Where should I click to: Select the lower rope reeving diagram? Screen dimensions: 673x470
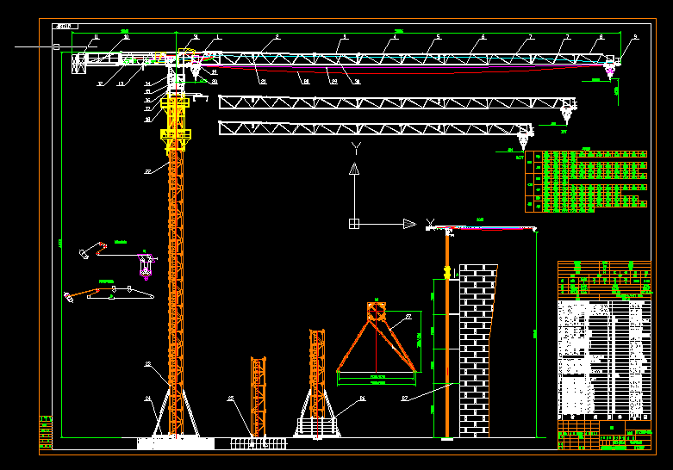pos(109,294)
